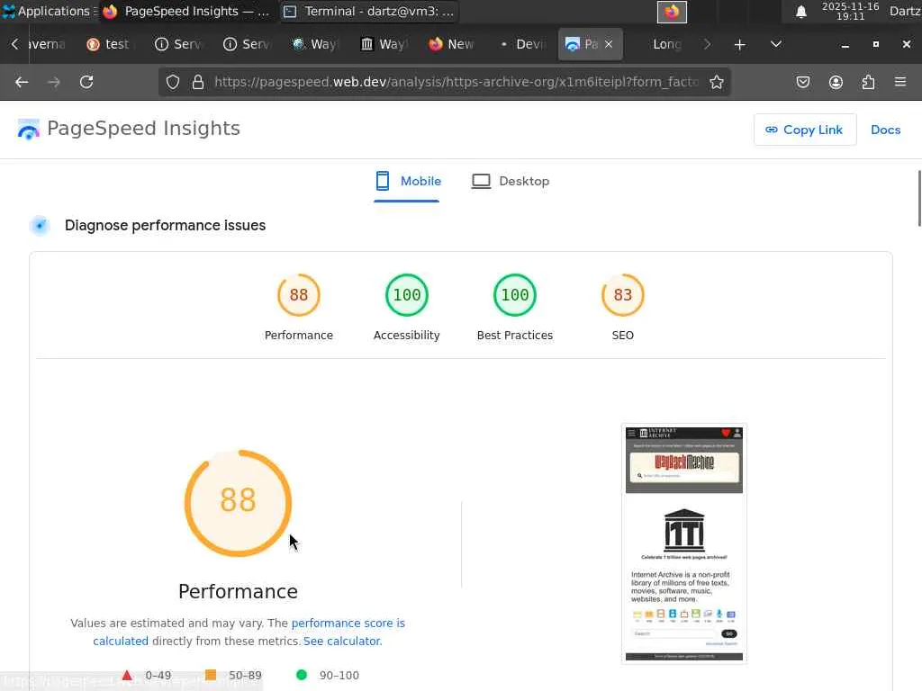Switch to the 'test' browser tab
The width and height of the screenshot is (922, 691).
coord(109,45)
